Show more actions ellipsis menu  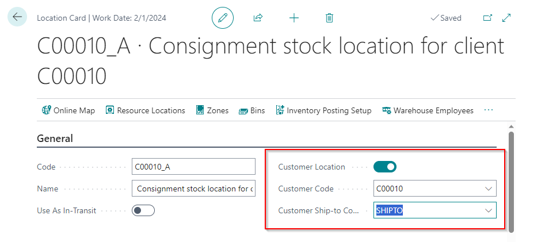point(489,110)
